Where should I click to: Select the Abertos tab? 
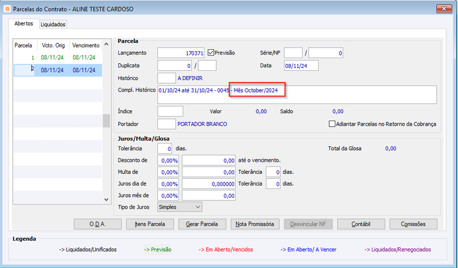tap(23, 23)
